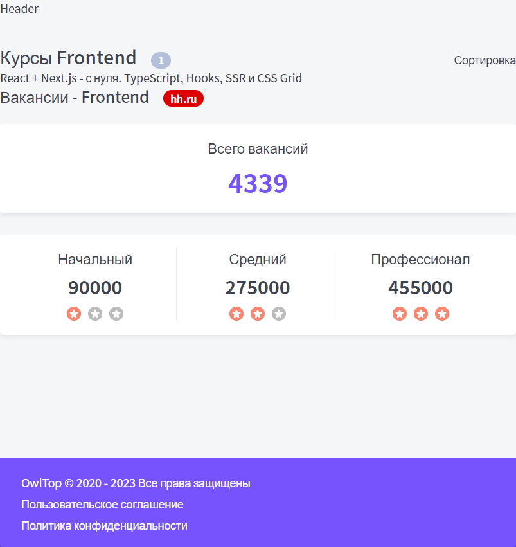This screenshot has height=547, width=516.
Task: Open Политика конфиденциальности footer link
Action: (104, 526)
